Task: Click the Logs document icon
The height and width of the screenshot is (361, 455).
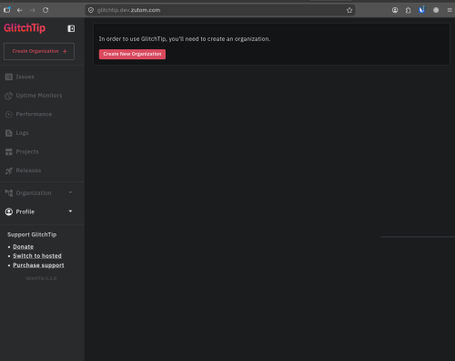Action: click(x=9, y=133)
